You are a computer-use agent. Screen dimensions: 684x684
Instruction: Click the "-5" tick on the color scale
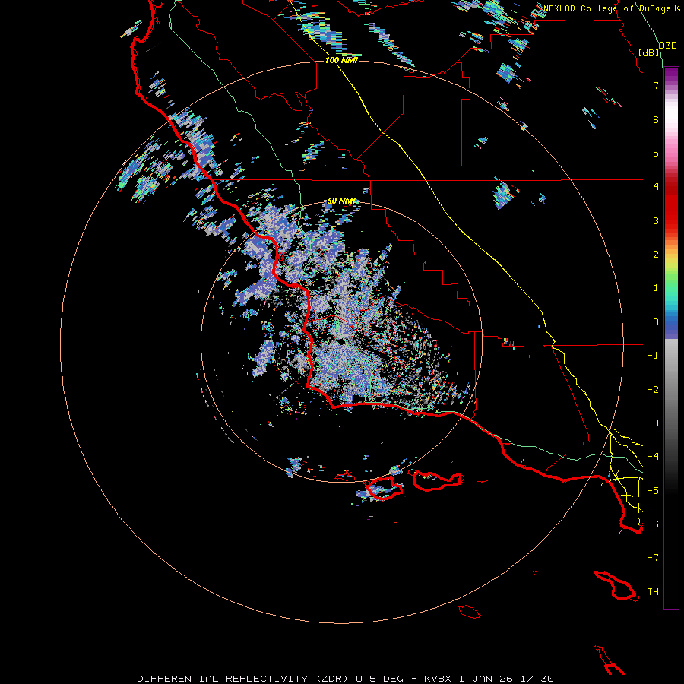[x=653, y=491]
